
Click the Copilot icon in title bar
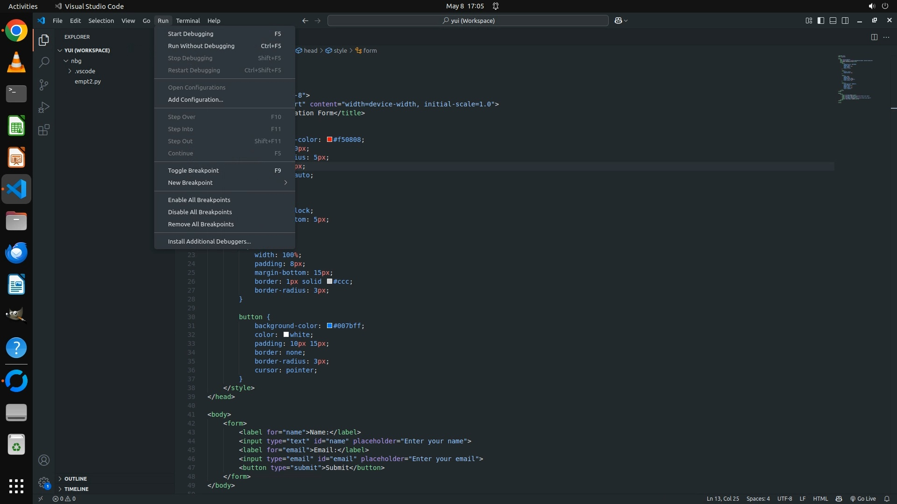click(618, 21)
